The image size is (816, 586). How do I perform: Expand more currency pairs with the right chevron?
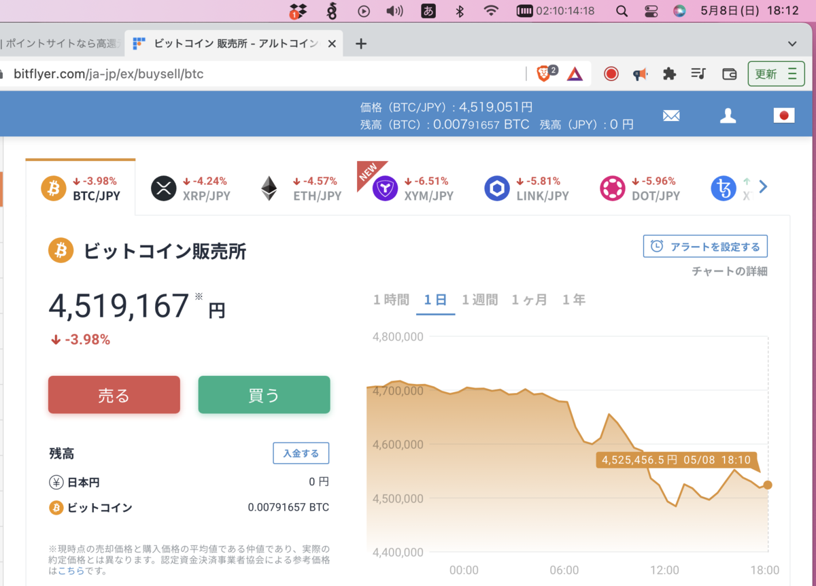pos(763,186)
